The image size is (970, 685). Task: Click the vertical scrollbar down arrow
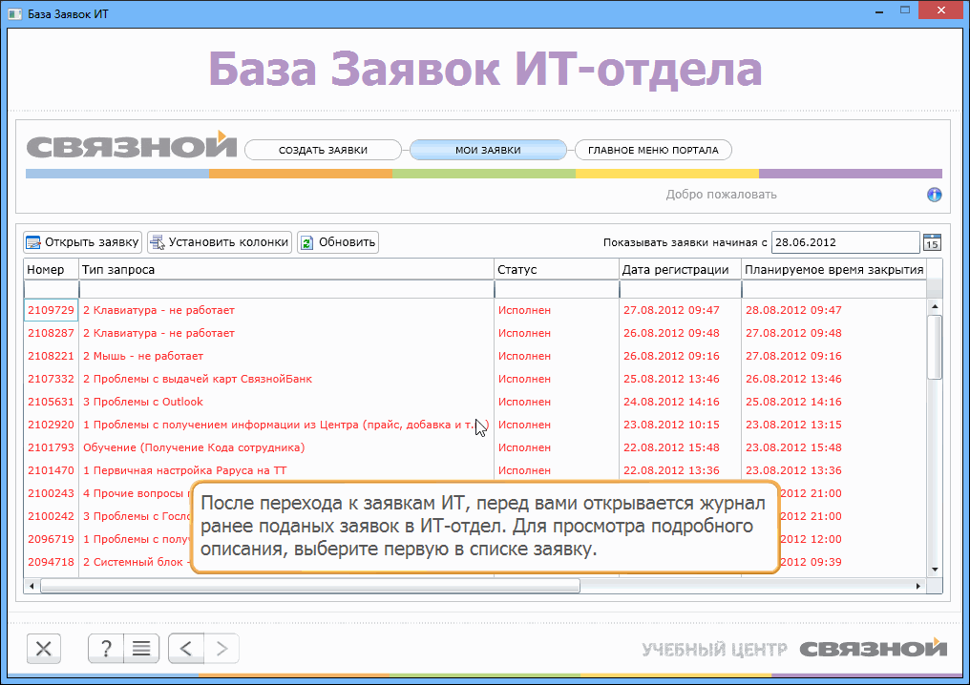[935, 570]
